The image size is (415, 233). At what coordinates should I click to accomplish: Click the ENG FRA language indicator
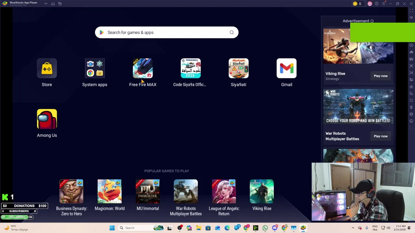point(375,228)
